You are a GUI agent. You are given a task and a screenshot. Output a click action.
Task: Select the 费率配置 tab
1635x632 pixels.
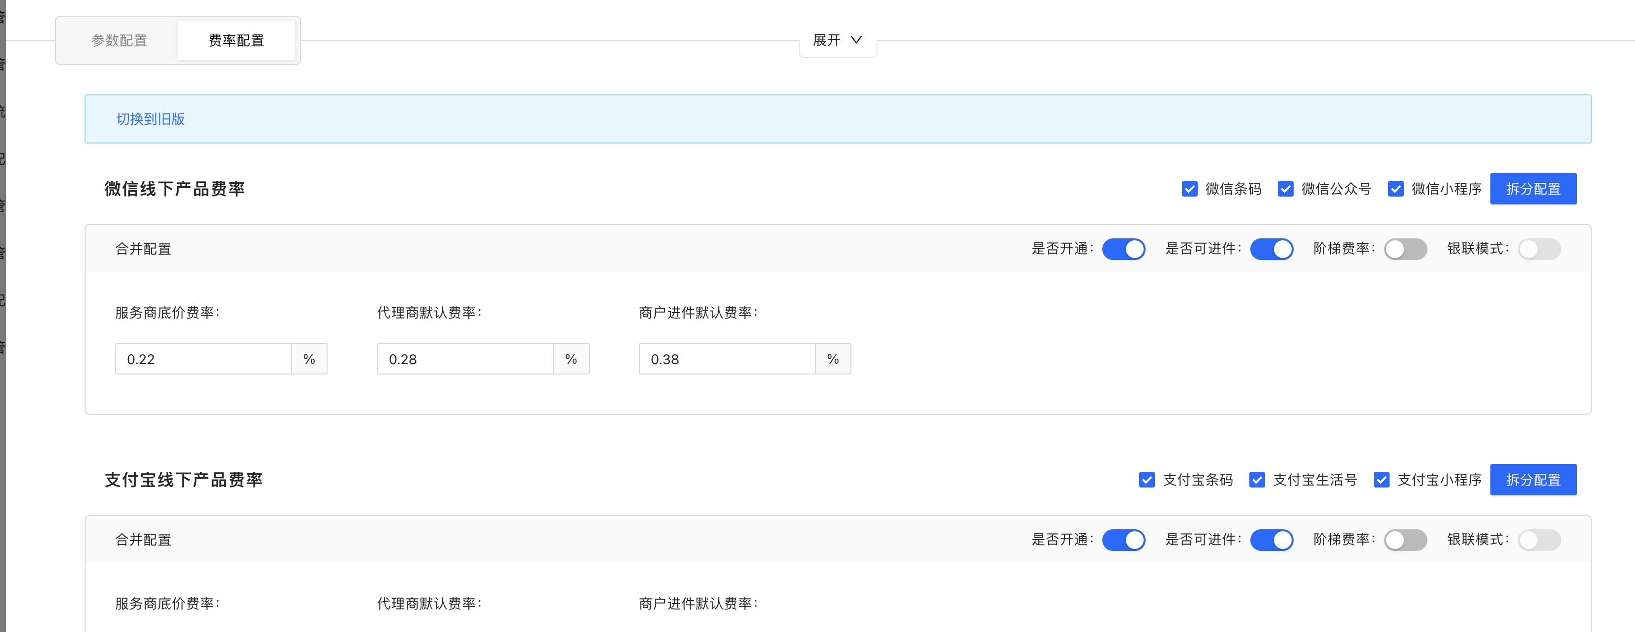tap(236, 41)
